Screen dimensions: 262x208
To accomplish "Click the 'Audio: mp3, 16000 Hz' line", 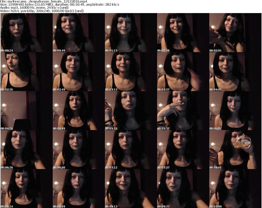I will point(34,8).
